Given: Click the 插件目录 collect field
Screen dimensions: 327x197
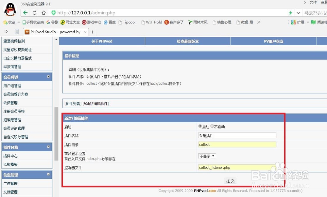Looking at the screenshot, I should pos(237,144).
